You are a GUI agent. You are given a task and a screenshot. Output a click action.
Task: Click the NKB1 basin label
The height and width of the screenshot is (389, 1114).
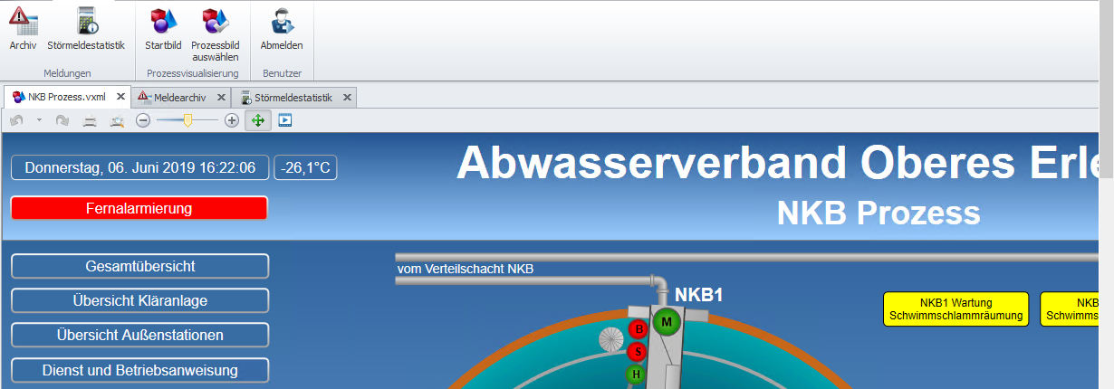[x=698, y=295]
